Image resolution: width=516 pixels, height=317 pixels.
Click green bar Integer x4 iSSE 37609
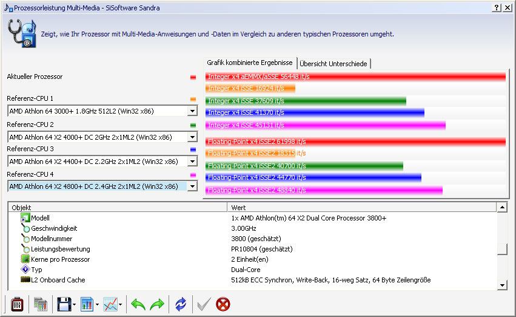[306, 101]
